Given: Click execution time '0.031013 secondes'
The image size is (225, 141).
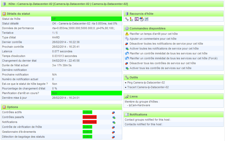Looking at the screenshot, I should tap(65, 56).
